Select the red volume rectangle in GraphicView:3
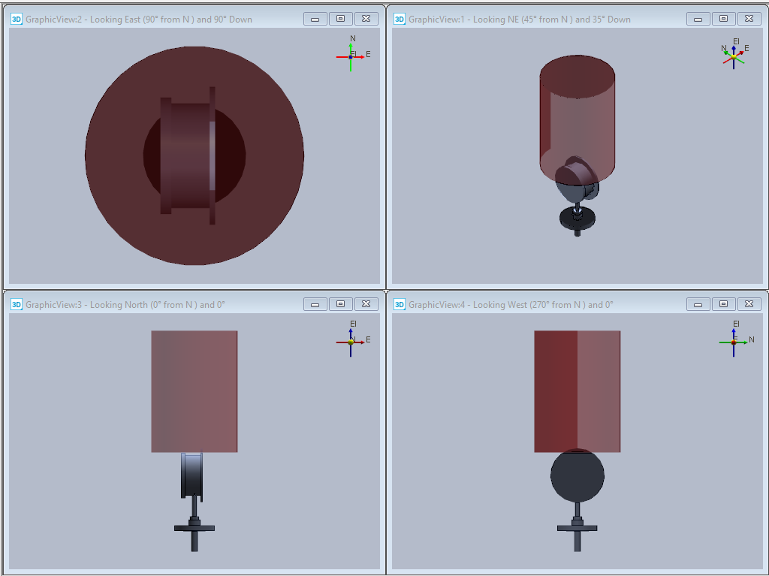The image size is (769, 576). (195, 391)
